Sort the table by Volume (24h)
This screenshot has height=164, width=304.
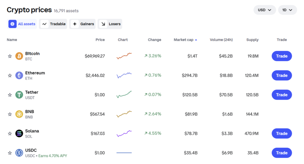221,40
